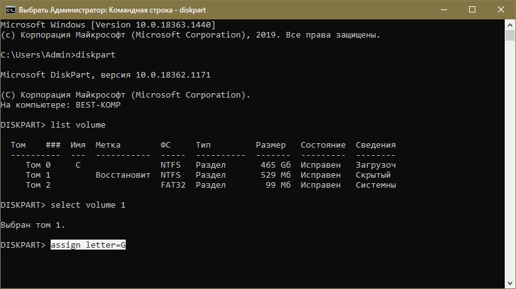
Task: Click the "Состояние" column header
Action: tap(323, 145)
